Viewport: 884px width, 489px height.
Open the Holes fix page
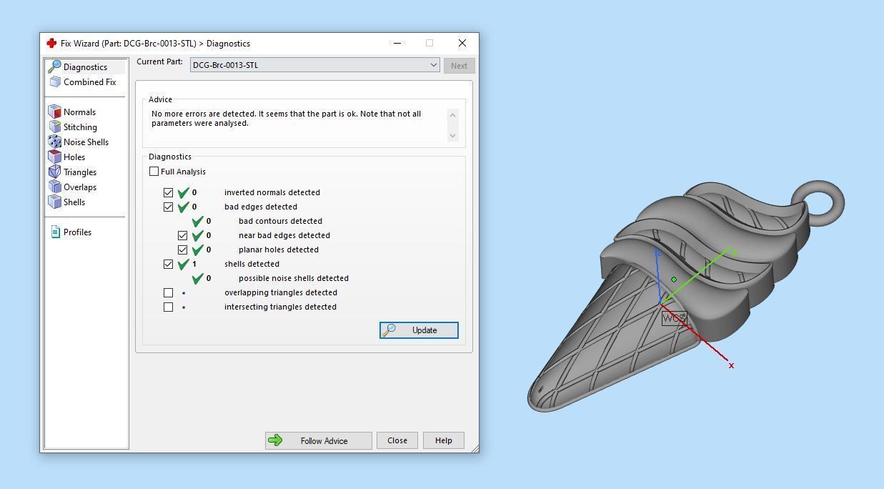(x=74, y=157)
